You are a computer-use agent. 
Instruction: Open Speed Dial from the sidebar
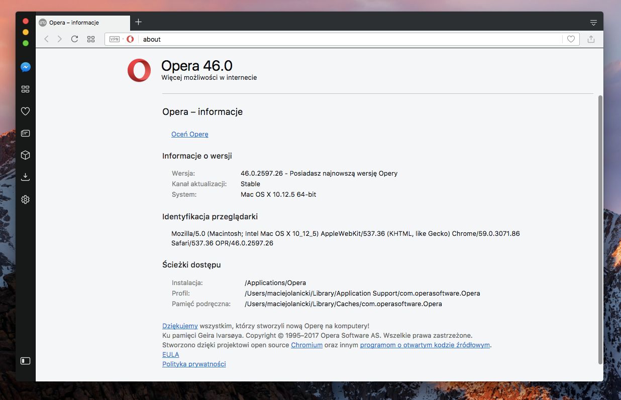26,89
